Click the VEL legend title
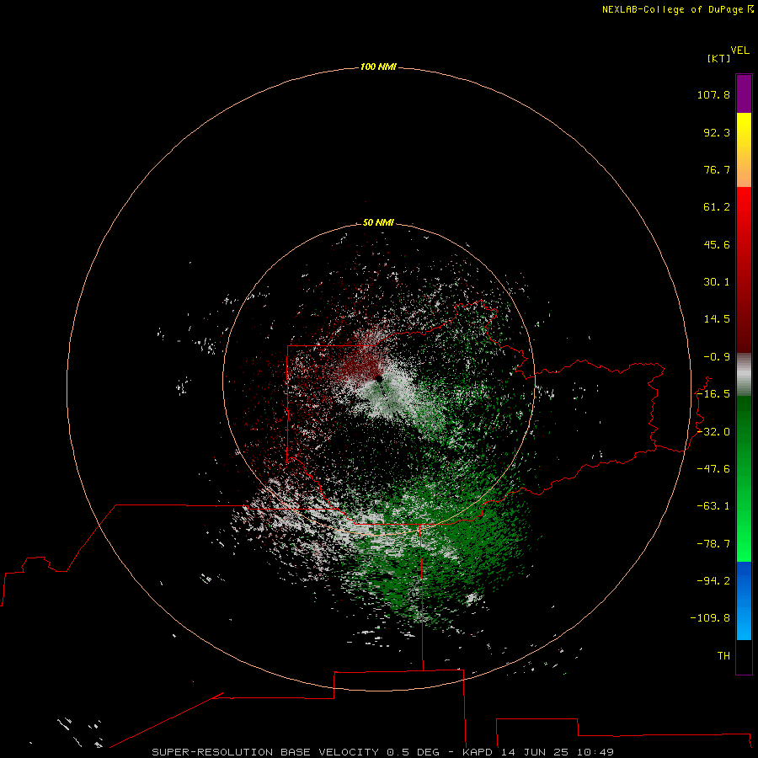 click(x=740, y=51)
